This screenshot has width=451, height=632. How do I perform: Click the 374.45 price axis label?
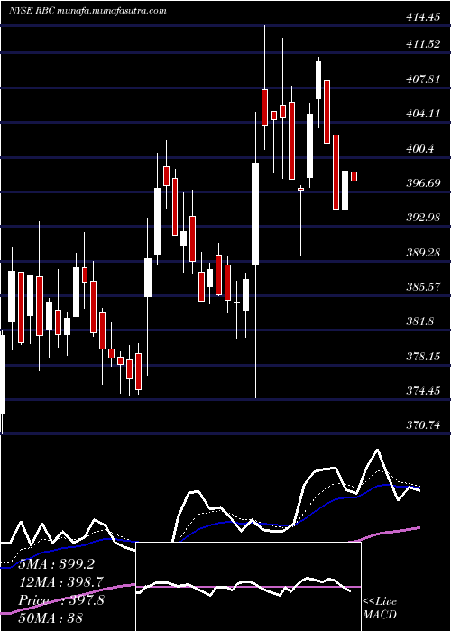423,391
